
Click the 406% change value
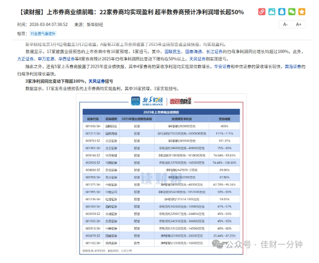coord(224,126)
